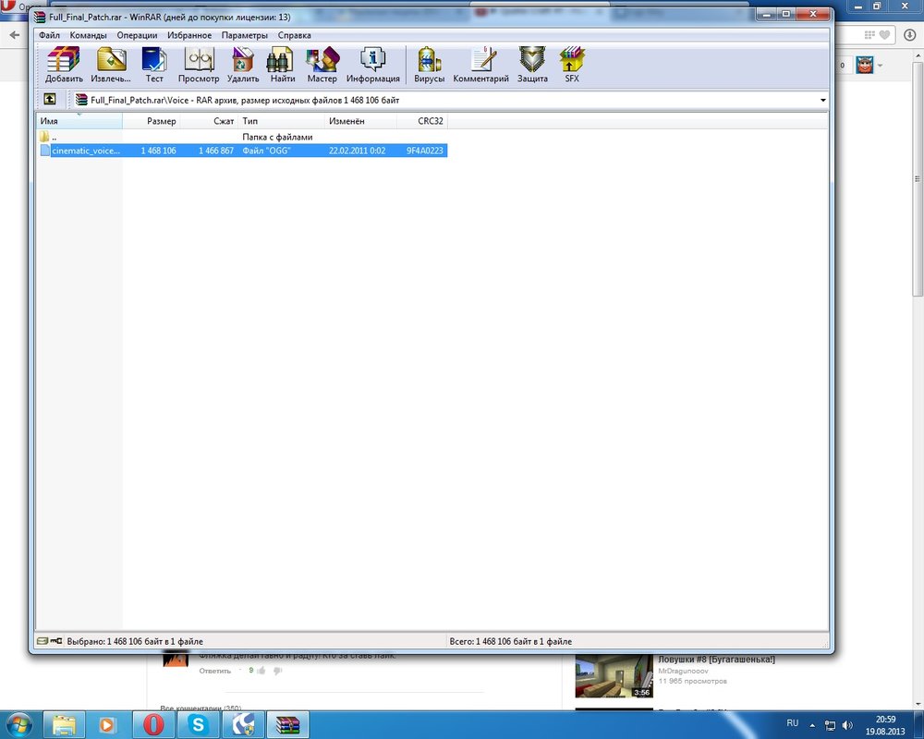Sort files by Размер column header
Image resolution: width=924 pixels, height=739 pixels.
tap(161, 121)
